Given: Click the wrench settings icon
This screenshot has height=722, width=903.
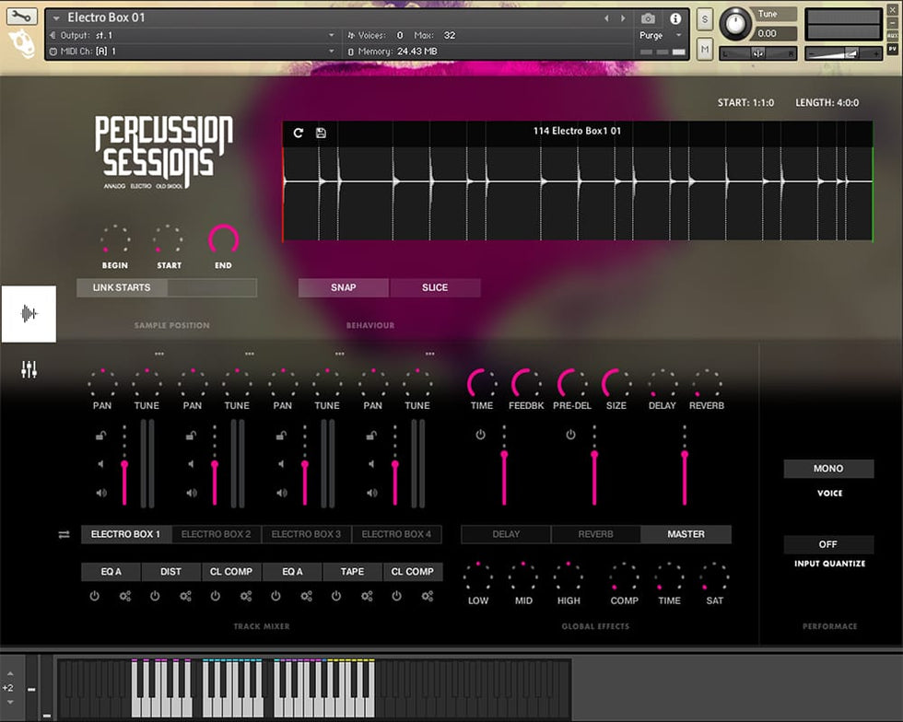Looking at the screenshot, I should pos(22,17).
